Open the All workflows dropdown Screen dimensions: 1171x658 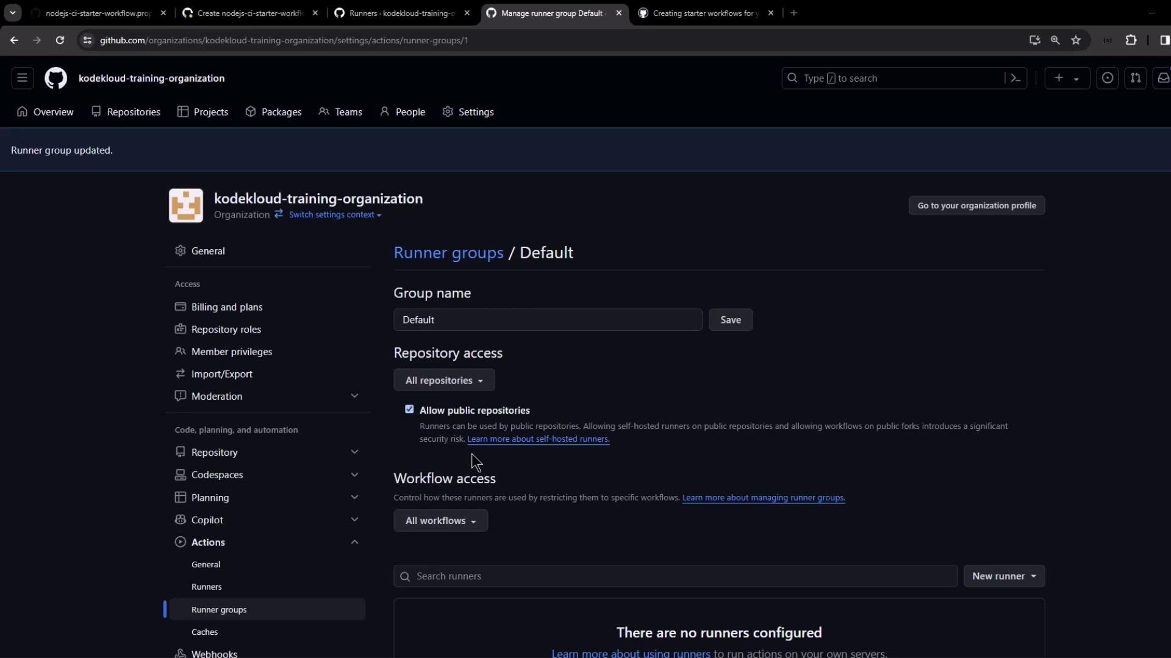tap(440, 521)
